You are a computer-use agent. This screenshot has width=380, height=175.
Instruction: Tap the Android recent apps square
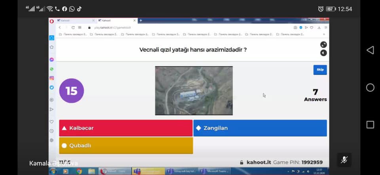coord(370,125)
